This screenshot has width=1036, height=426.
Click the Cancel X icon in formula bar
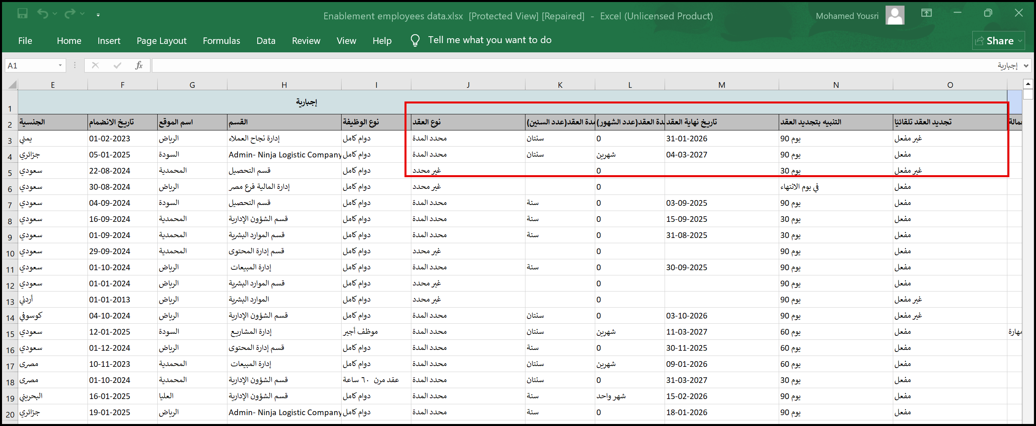point(95,65)
